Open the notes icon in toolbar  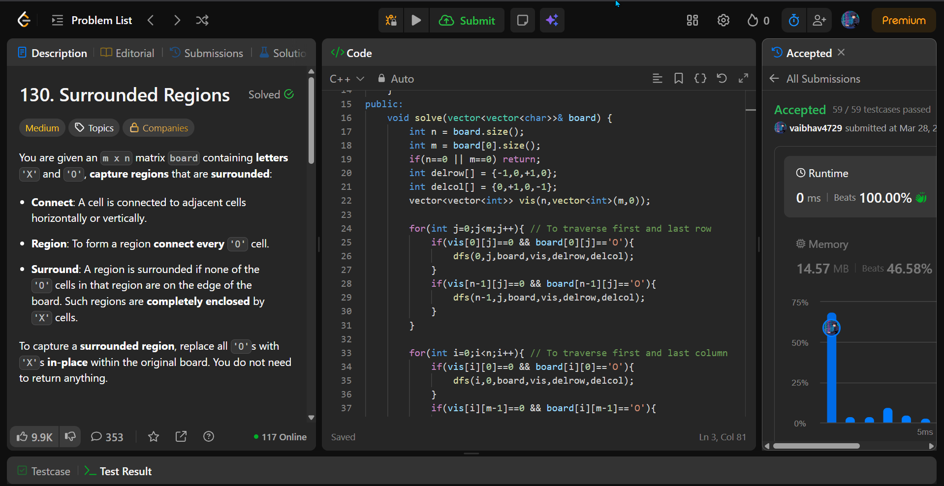tap(522, 20)
